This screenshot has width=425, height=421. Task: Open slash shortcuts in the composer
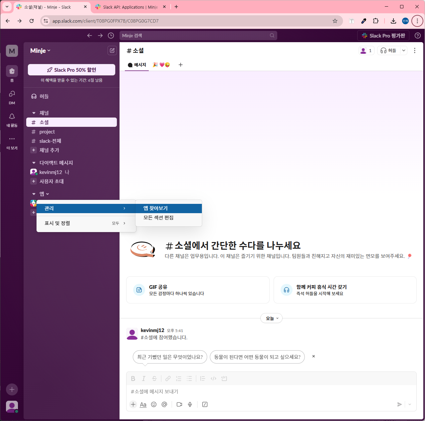click(205, 404)
